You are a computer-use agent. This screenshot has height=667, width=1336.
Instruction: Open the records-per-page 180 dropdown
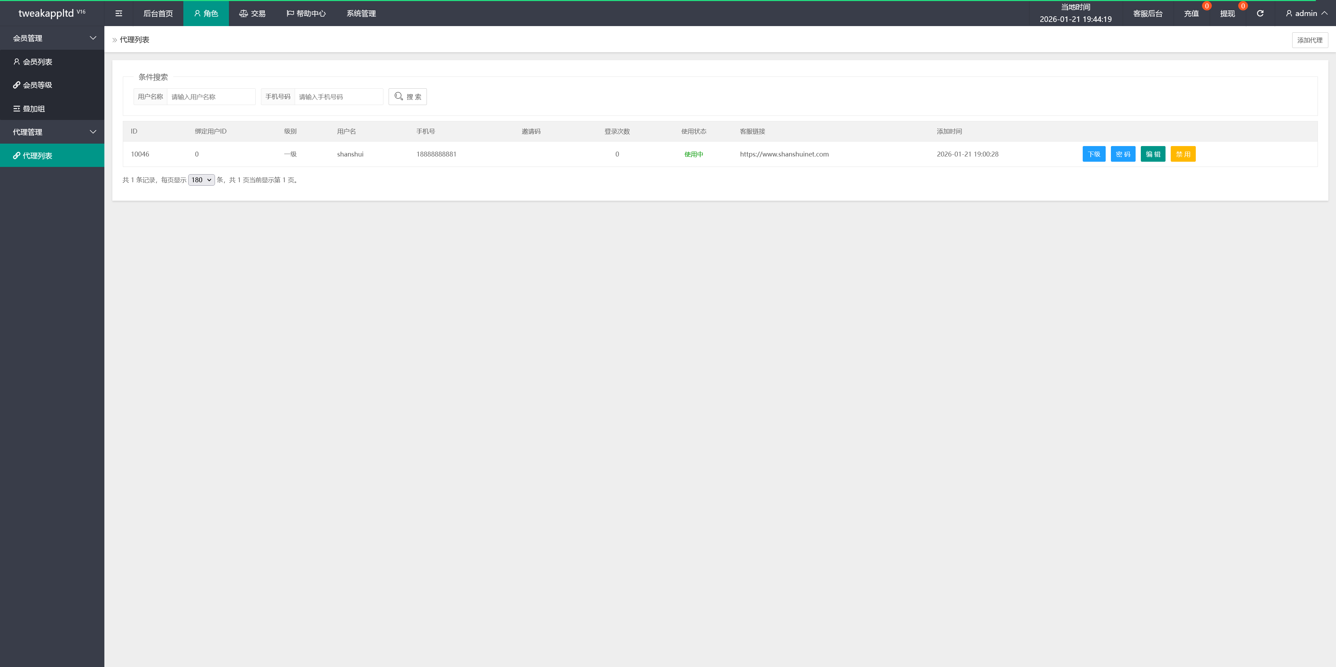(201, 180)
